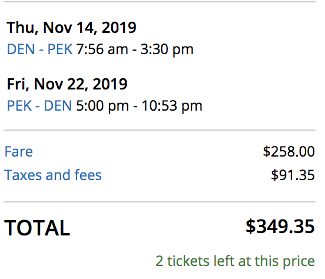Click DEN in the outbound DEN - PEK link
Screen dimensions: 325x279
[21, 49]
